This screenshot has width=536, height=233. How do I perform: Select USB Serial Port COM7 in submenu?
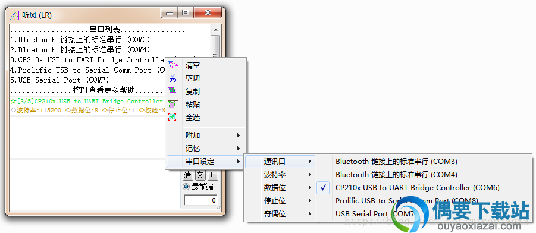[x=424, y=214]
